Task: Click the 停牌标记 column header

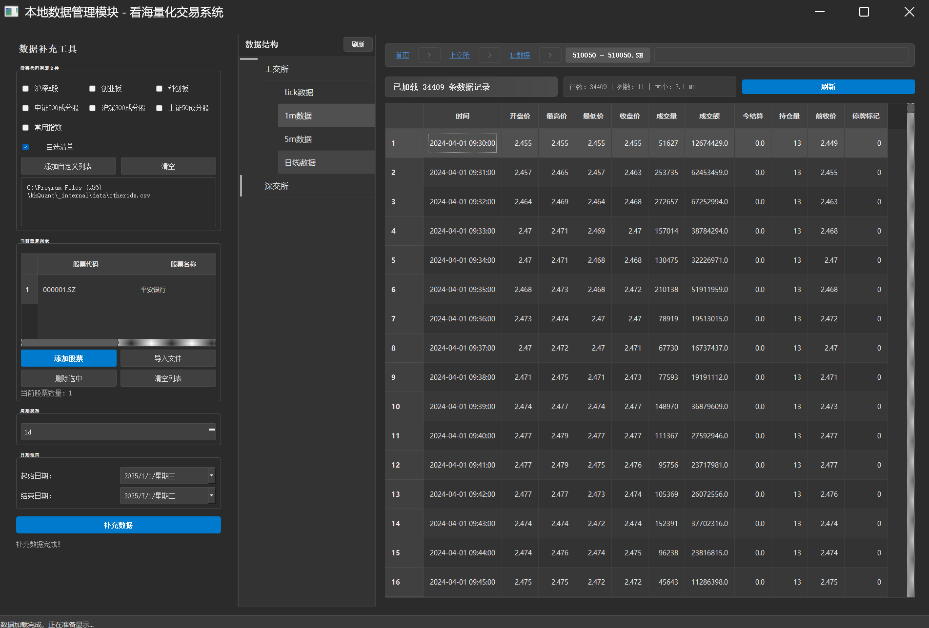Action: point(866,116)
